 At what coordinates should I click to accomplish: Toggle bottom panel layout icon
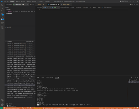pos(123,1)
